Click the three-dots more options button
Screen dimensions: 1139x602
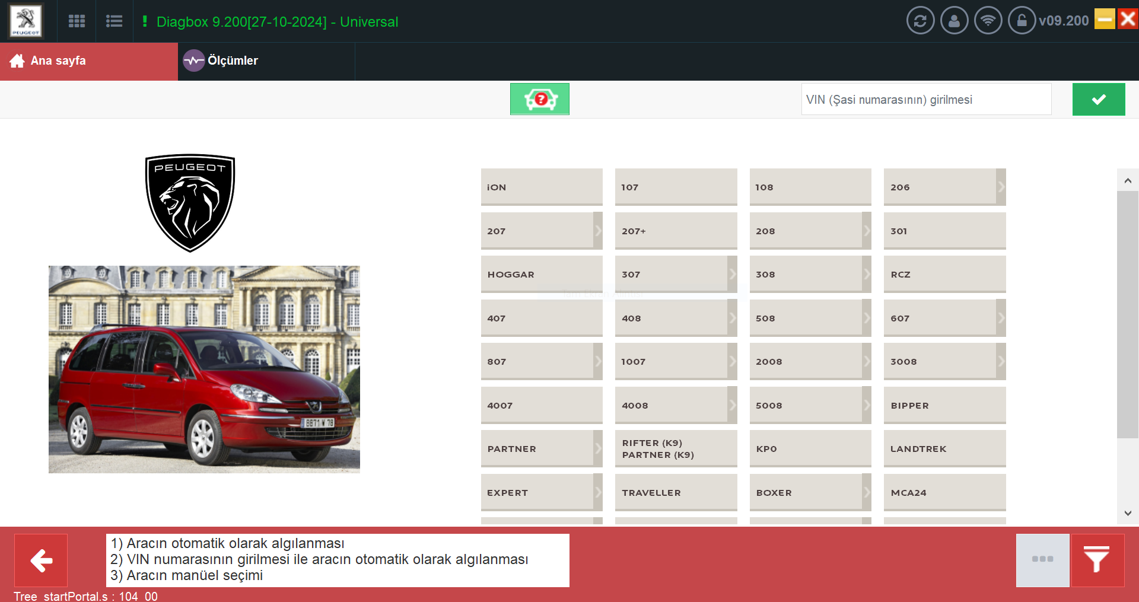1042,560
